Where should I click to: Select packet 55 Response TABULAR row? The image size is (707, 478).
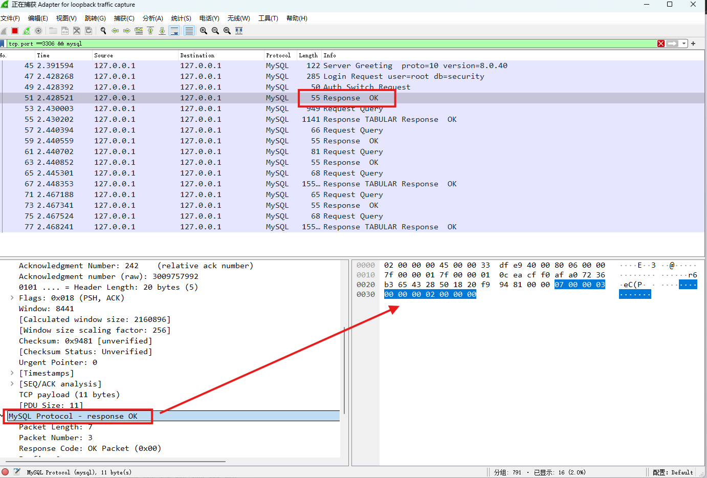pos(353,119)
